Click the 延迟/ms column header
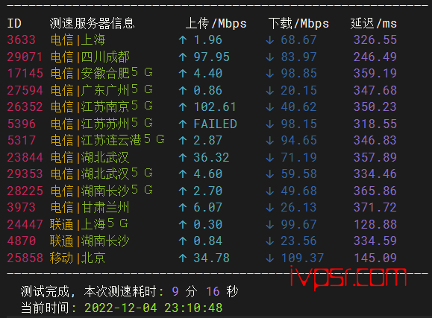This screenshot has height=318, width=432. [x=374, y=23]
